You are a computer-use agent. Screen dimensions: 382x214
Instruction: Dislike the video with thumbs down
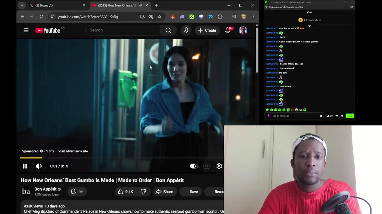tap(143, 192)
